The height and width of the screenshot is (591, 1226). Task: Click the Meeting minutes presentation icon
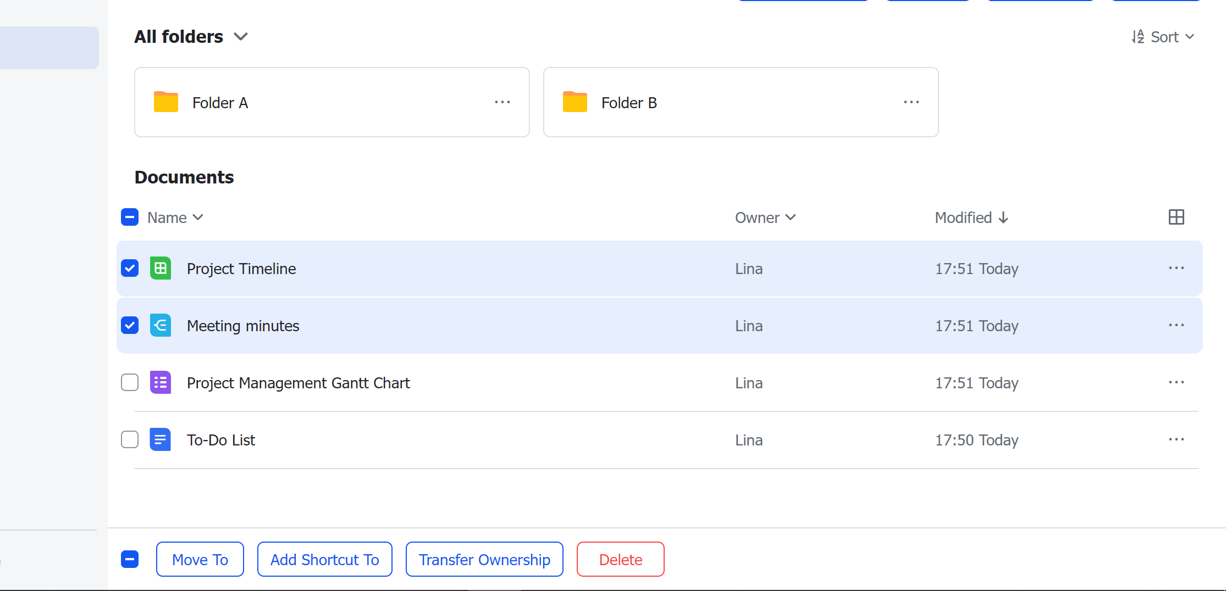coord(161,325)
